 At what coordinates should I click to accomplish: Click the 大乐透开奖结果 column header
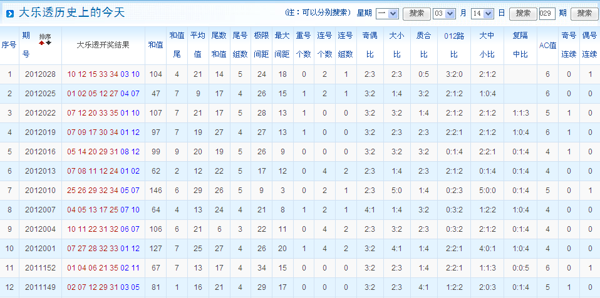[x=103, y=45]
